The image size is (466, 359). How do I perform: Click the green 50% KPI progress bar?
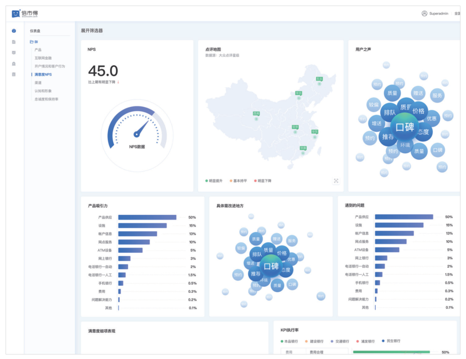pyautogui.click(x=391, y=352)
